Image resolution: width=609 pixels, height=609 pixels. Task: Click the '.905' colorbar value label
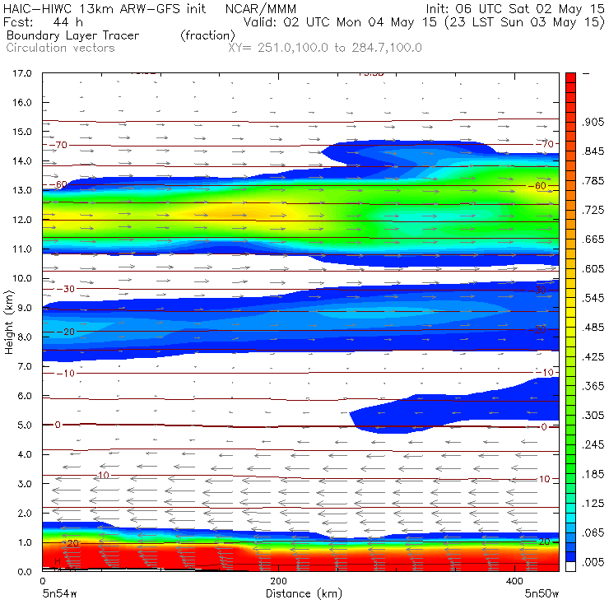click(x=593, y=122)
